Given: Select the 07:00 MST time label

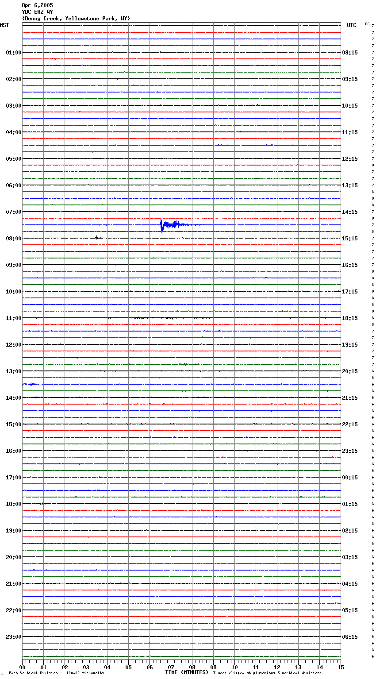Looking at the screenshot, I should (x=14, y=212).
